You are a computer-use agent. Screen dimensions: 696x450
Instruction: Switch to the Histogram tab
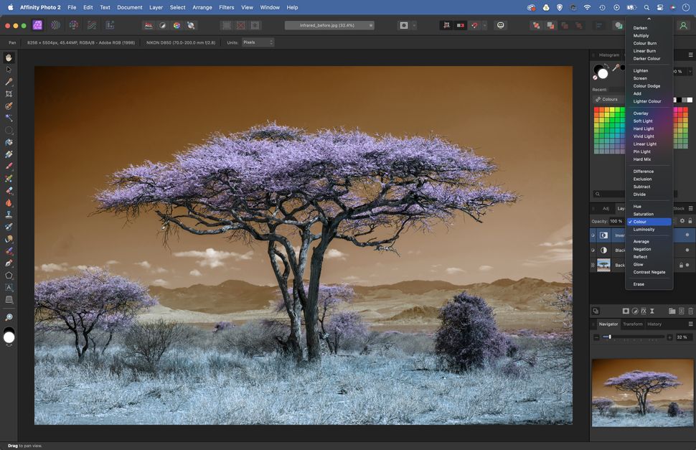(609, 55)
